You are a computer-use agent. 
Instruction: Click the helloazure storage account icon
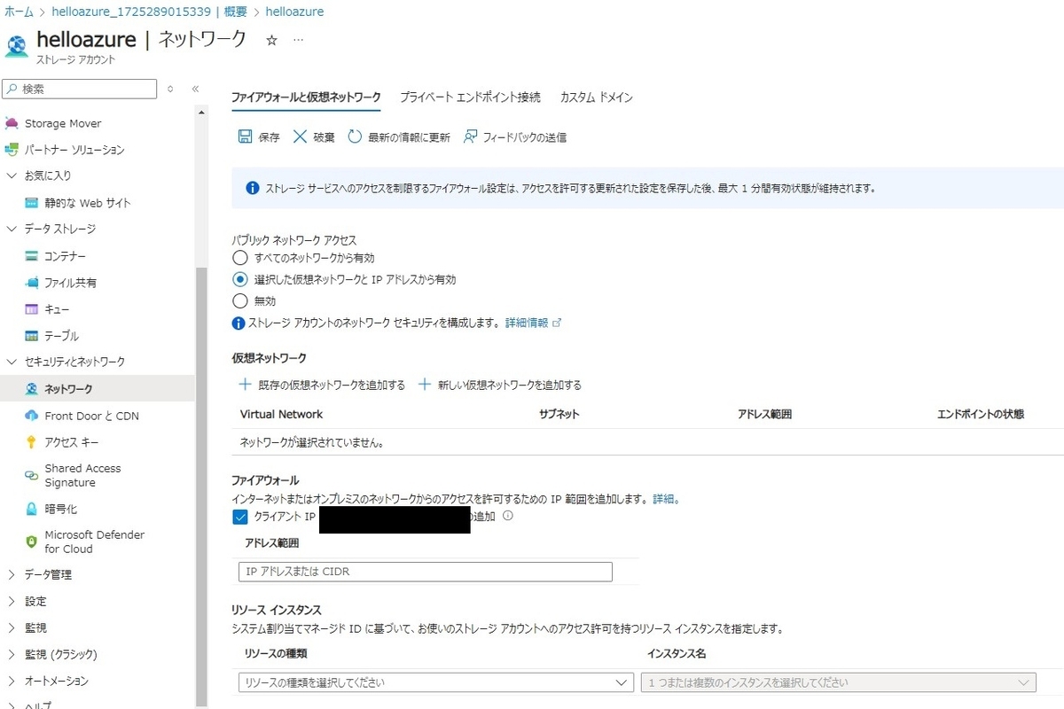click(17, 47)
